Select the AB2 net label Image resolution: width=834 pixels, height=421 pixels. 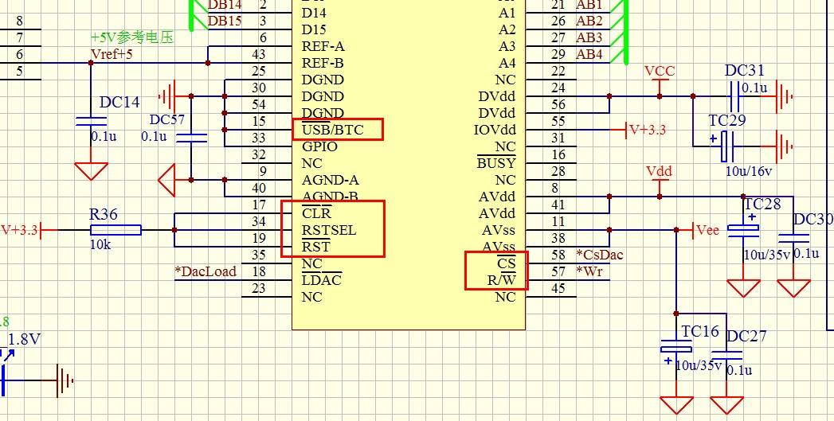coord(589,21)
